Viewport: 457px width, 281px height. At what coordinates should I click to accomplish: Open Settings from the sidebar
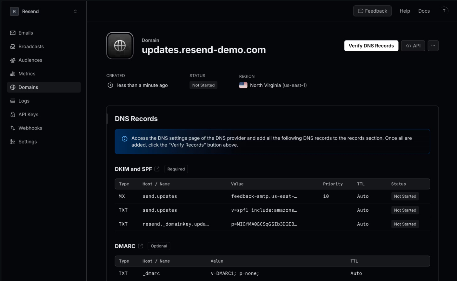click(28, 142)
